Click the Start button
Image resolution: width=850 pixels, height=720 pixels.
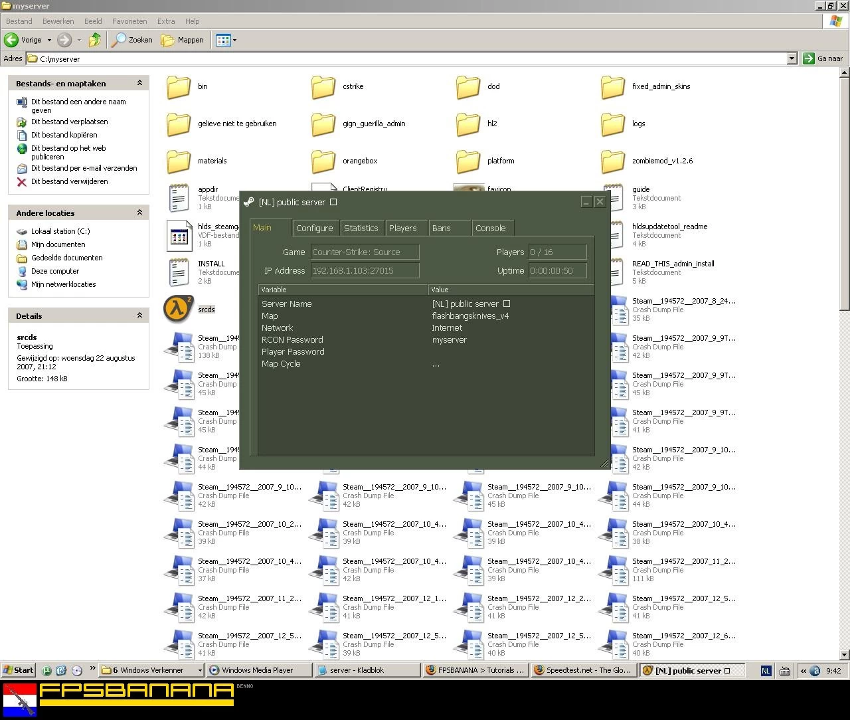point(19,670)
